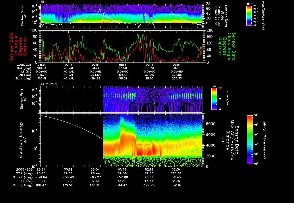Click the local time value '5.50'
294x203 pixels.
(41, 181)
